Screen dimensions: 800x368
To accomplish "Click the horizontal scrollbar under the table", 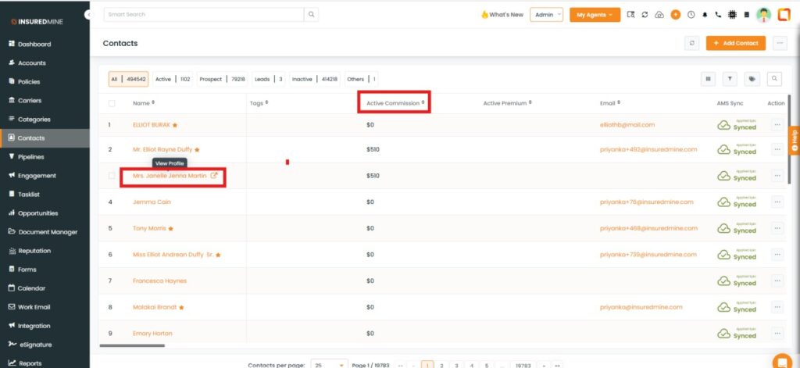I will point(132,345).
